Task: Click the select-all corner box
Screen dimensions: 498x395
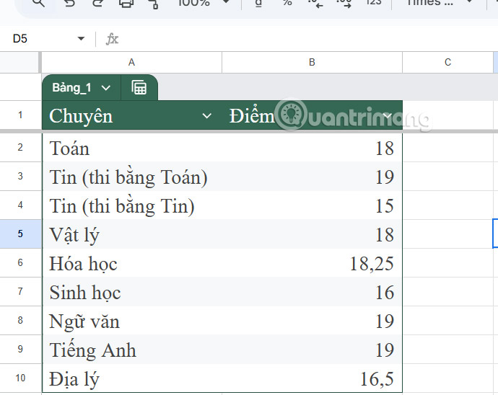Action: point(19,63)
